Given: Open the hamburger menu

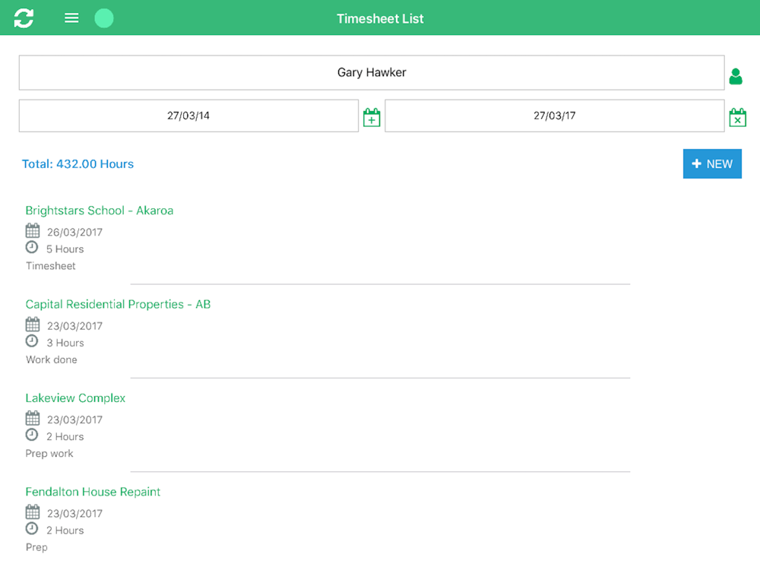Looking at the screenshot, I should point(71,18).
